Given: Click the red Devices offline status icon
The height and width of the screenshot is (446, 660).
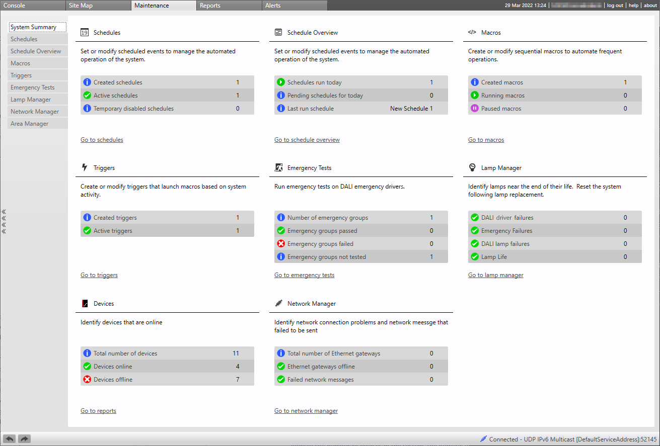Looking at the screenshot, I should pyautogui.click(x=87, y=380).
